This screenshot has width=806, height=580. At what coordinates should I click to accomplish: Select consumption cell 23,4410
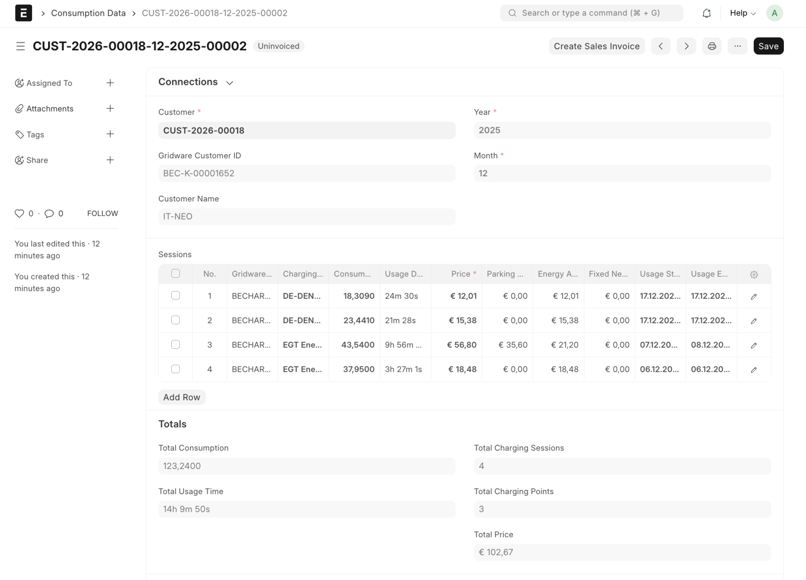coord(354,320)
